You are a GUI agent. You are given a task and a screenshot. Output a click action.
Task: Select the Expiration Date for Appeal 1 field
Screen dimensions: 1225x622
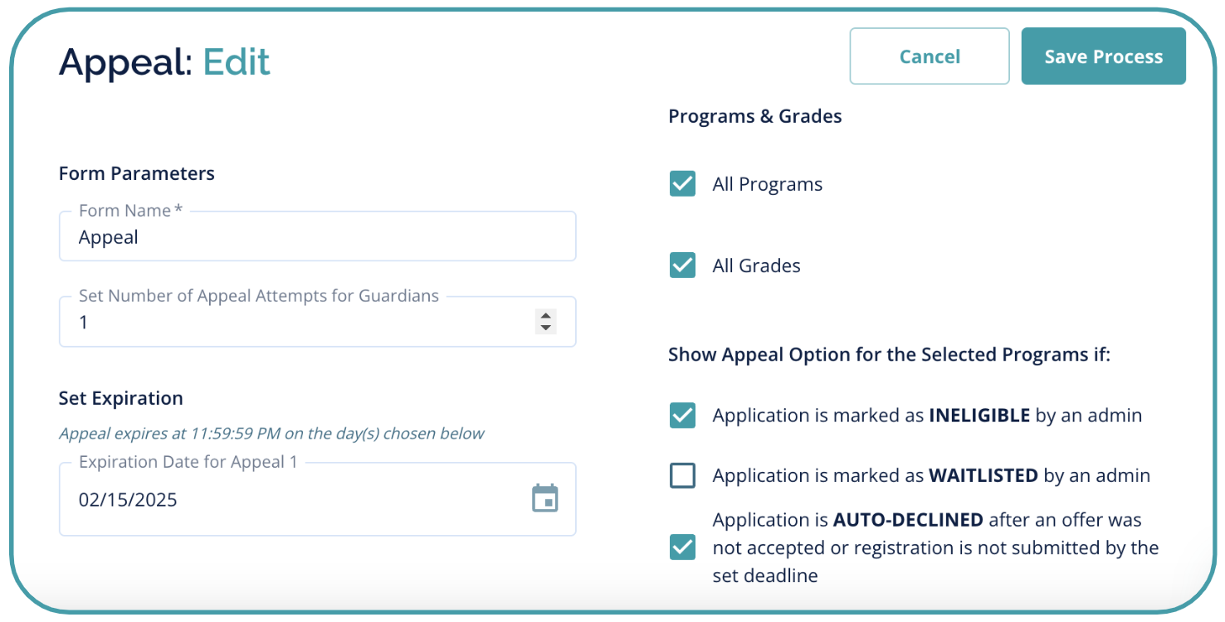[x=290, y=499]
